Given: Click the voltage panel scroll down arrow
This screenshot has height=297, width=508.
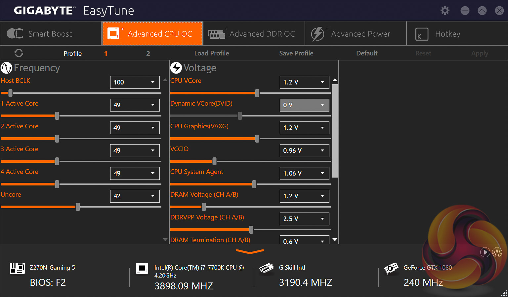Looking at the screenshot, I should [335, 240].
